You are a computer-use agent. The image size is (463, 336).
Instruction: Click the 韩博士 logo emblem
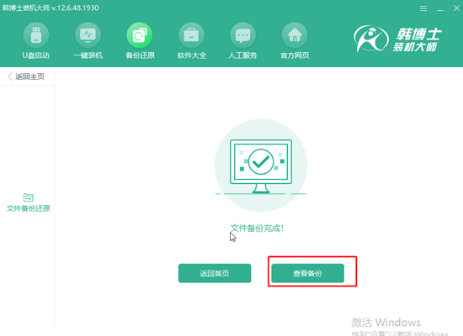[x=371, y=39]
